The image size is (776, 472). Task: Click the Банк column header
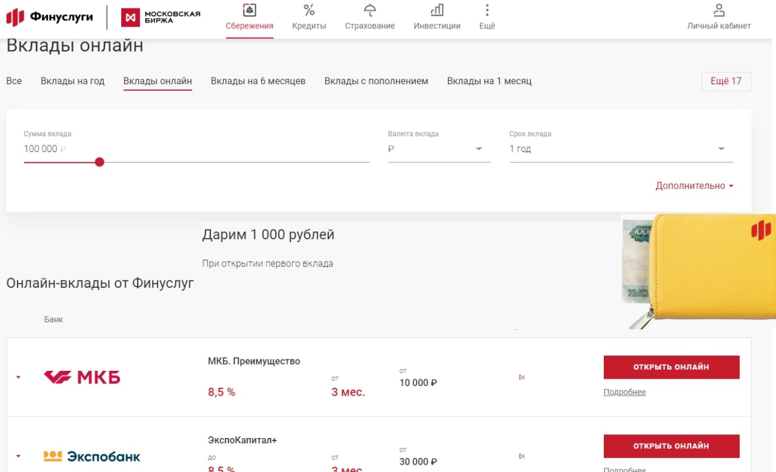(53, 319)
